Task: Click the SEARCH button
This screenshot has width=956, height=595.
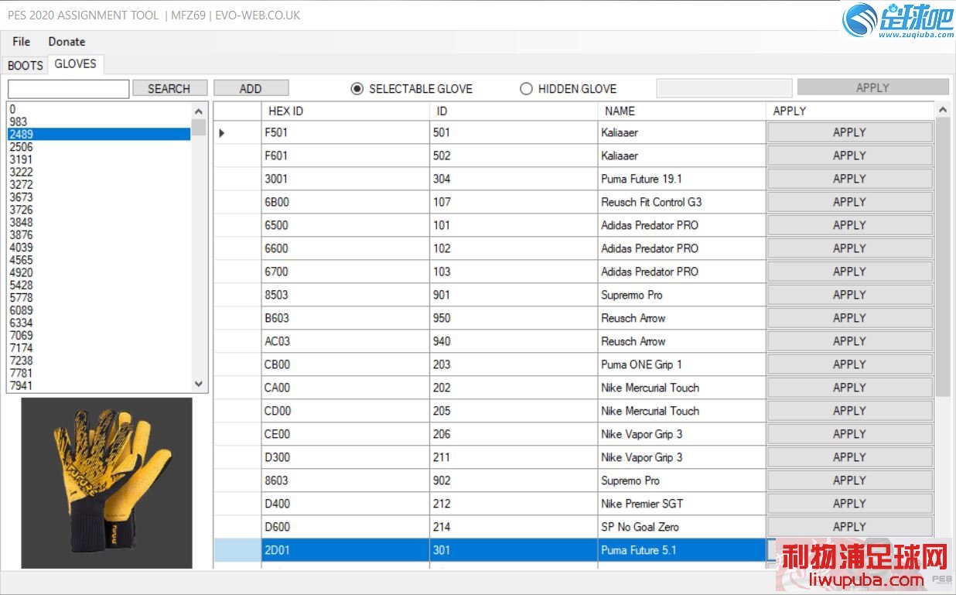Action: [169, 88]
